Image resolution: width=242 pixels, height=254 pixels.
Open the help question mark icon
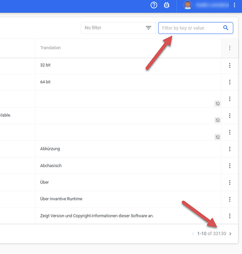154,5
